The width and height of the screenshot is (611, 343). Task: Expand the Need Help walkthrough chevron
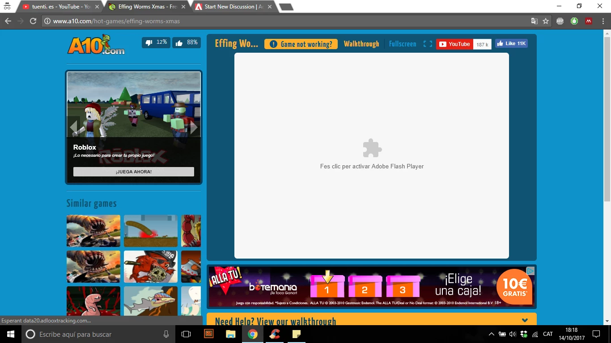(x=525, y=320)
